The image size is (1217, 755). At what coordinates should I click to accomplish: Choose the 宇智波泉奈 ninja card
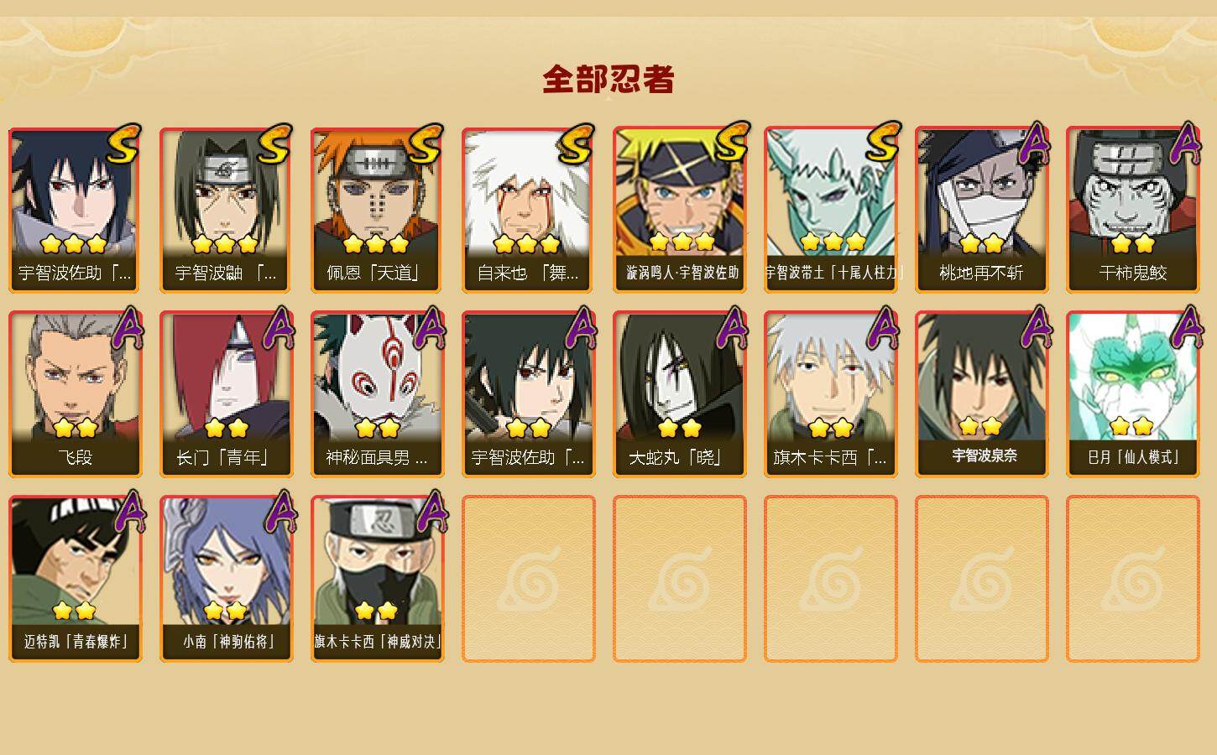pyautogui.click(x=982, y=394)
